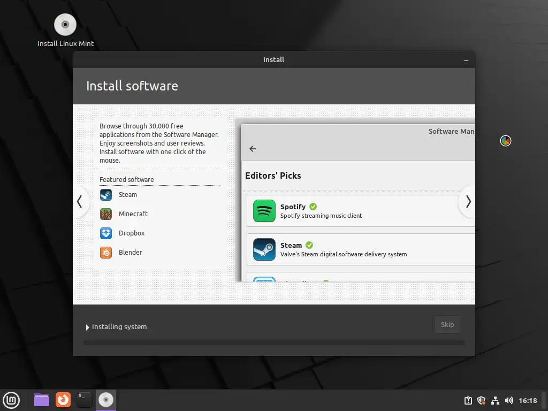Screen dimensions: 548x411
Task: Click the Browse through 30,000 free applications paragraph
Action: tap(159, 143)
